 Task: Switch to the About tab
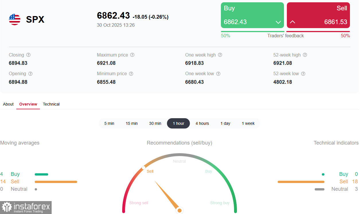tap(8, 104)
